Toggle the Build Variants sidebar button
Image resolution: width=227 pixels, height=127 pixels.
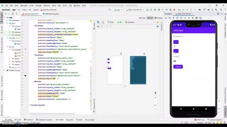(x=1, y=110)
